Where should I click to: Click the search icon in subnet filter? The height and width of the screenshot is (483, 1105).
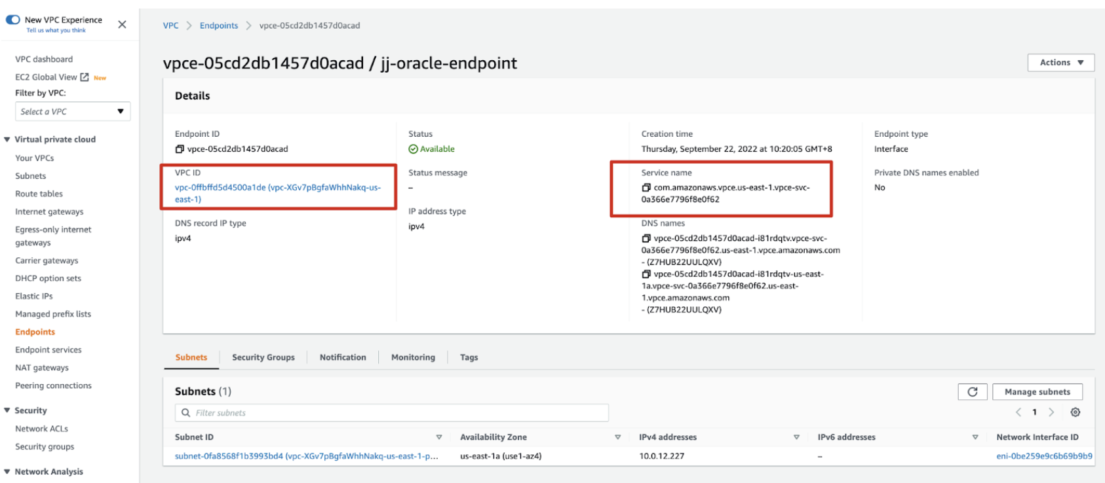pos(186,413)
